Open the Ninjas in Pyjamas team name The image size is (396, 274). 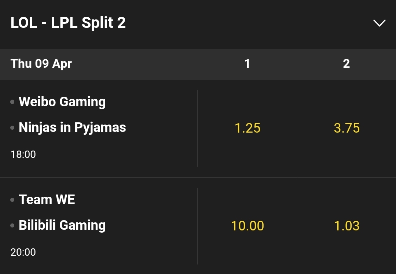(x=72, y=127)
